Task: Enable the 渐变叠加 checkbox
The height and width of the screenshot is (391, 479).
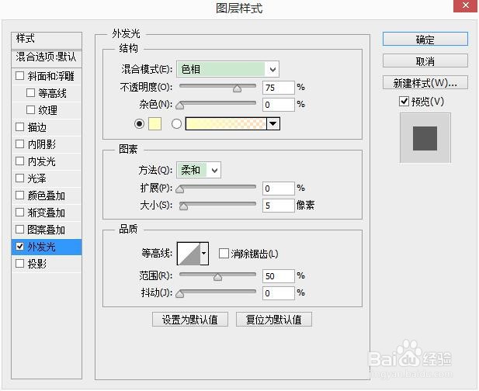Action: pos(19,213)
